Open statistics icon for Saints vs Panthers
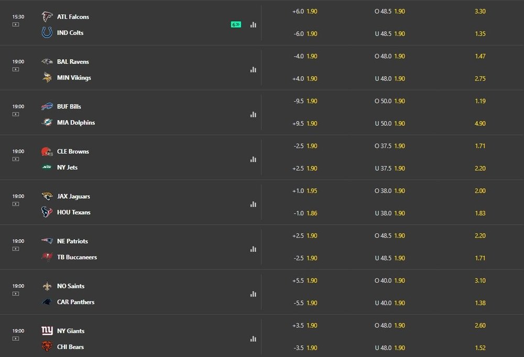Image resolution: width=524 pixels, height=357 pixels. click(253, 294)
